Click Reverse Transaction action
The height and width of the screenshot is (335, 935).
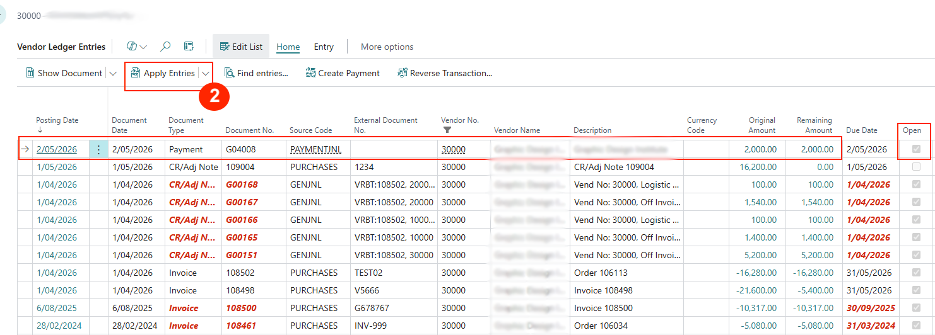click(x=445, y=73)
